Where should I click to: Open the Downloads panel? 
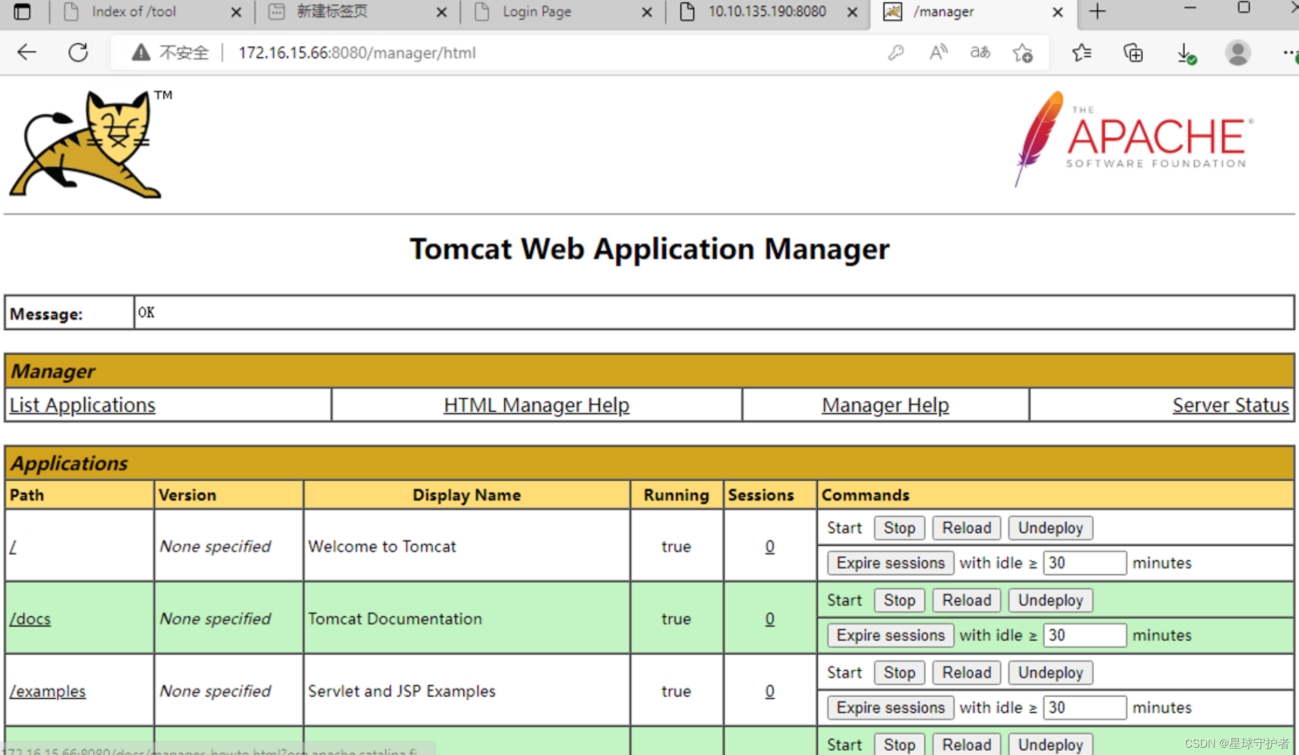tap(1186, 52)
